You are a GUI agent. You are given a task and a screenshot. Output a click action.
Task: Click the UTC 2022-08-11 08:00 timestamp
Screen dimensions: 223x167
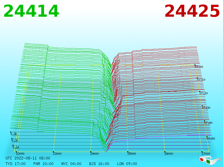click(28, 158)
